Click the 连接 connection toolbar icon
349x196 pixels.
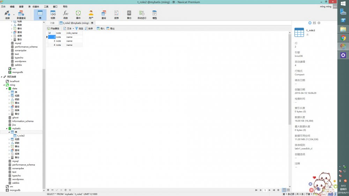click(7, 15)
